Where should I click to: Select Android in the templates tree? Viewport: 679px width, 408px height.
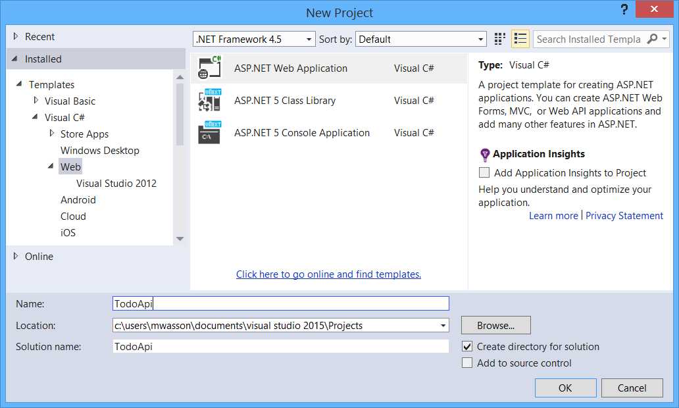[78, 199]
